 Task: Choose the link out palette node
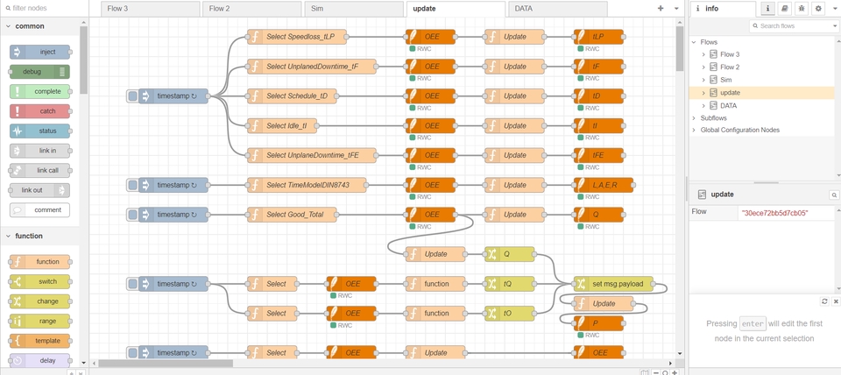(39, 190)
